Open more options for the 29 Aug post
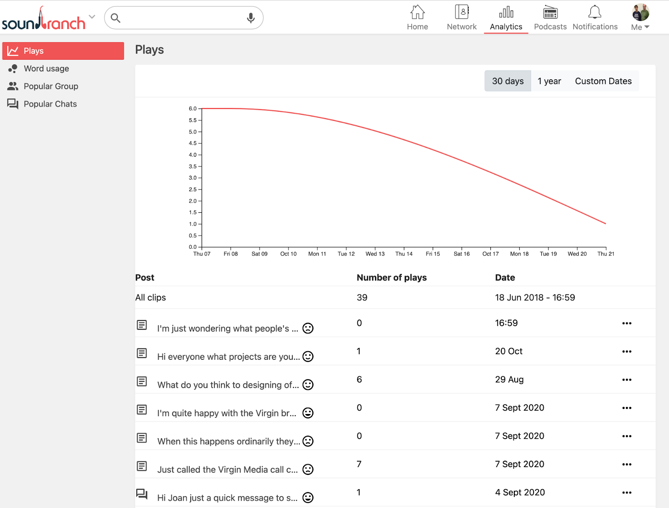 627,380
